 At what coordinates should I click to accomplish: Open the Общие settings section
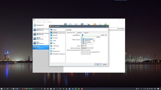(x=58, y=30)
